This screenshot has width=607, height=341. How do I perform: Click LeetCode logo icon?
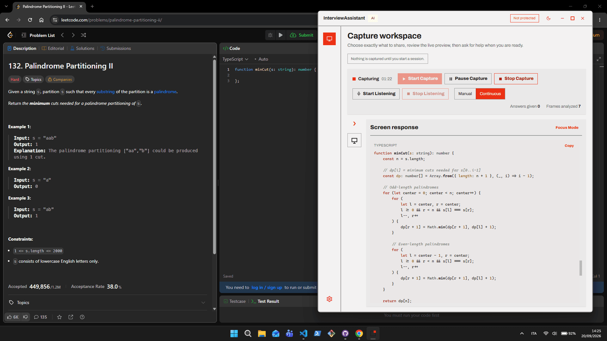tap(10, 35)
